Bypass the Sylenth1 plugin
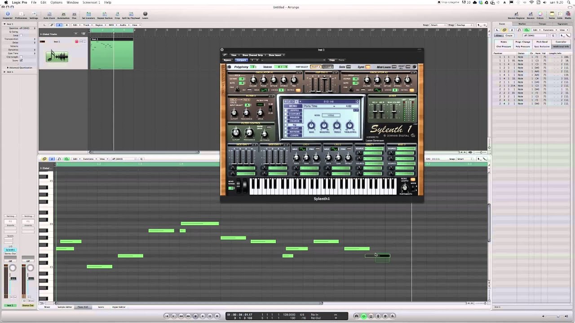The height and width of the screenshot is (323, 575). 228,60
